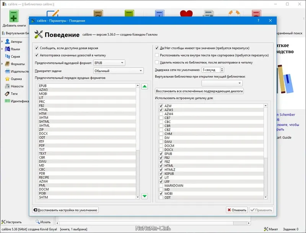
Task: Click the Find (Искать) magnifier button
Action: (x=43, y=222)
